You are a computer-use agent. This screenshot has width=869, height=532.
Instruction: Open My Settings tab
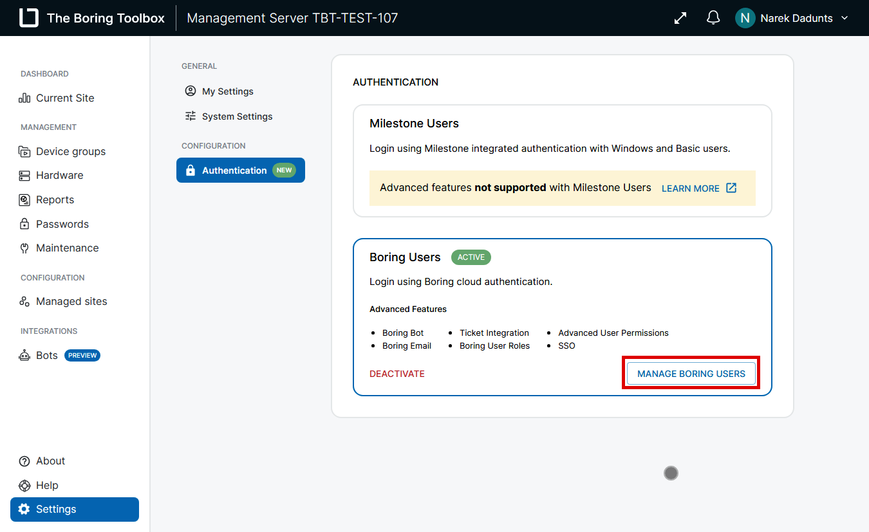point(227,91)
